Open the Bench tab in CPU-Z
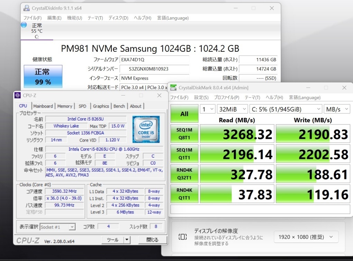Screen dimensions: 353x261 point(119,106)
